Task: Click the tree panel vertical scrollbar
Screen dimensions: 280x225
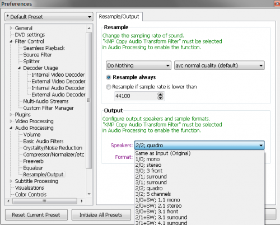Action: click(89, 100)
